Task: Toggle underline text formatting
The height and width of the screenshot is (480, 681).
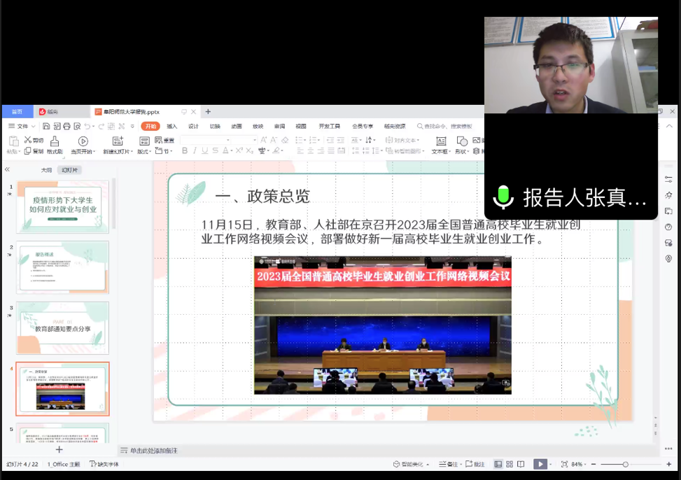Action: coord(205,150)
